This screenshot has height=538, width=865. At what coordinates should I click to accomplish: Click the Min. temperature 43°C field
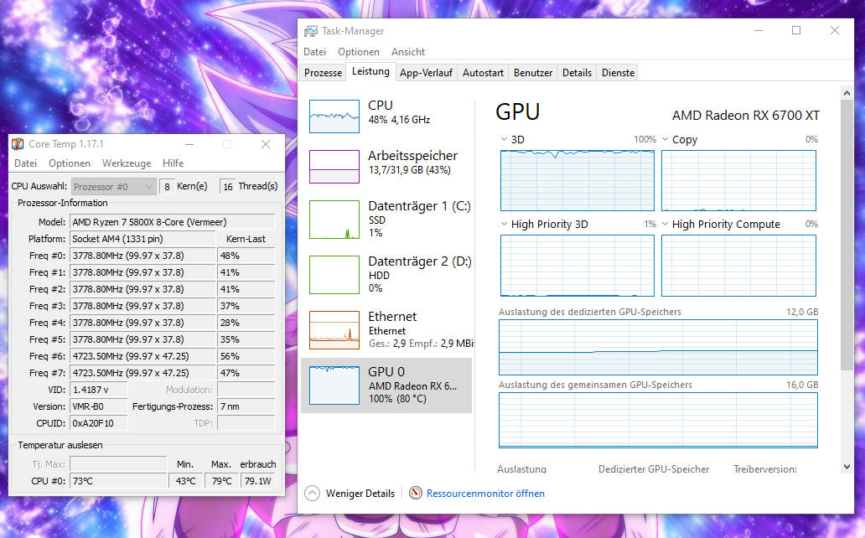(x=186, y=481)
